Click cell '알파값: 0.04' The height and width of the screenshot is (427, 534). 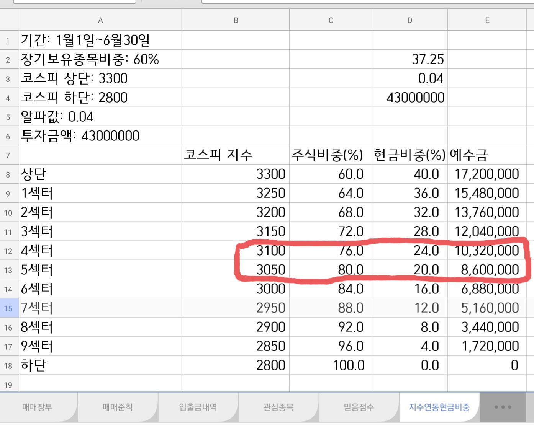pos(100,117)
